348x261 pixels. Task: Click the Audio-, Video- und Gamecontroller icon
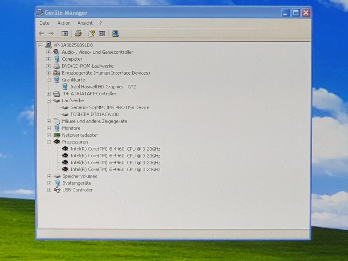click(x=57, y=52)
